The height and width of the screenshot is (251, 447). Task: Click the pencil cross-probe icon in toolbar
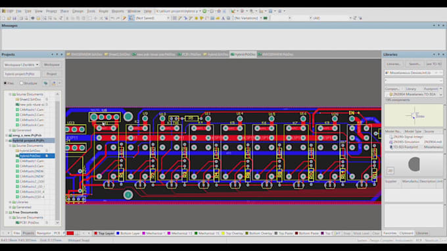(124, 18)
